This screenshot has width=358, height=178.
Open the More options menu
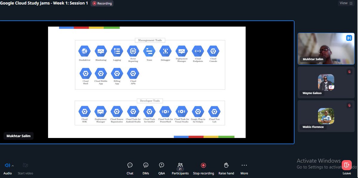[244, 165]
